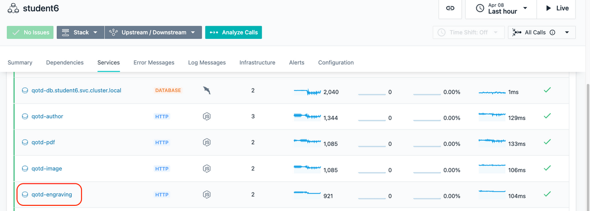Click the green health check for qotd-pdf
The width and height of the screenshot is (590, 211).
click(547, 142)
